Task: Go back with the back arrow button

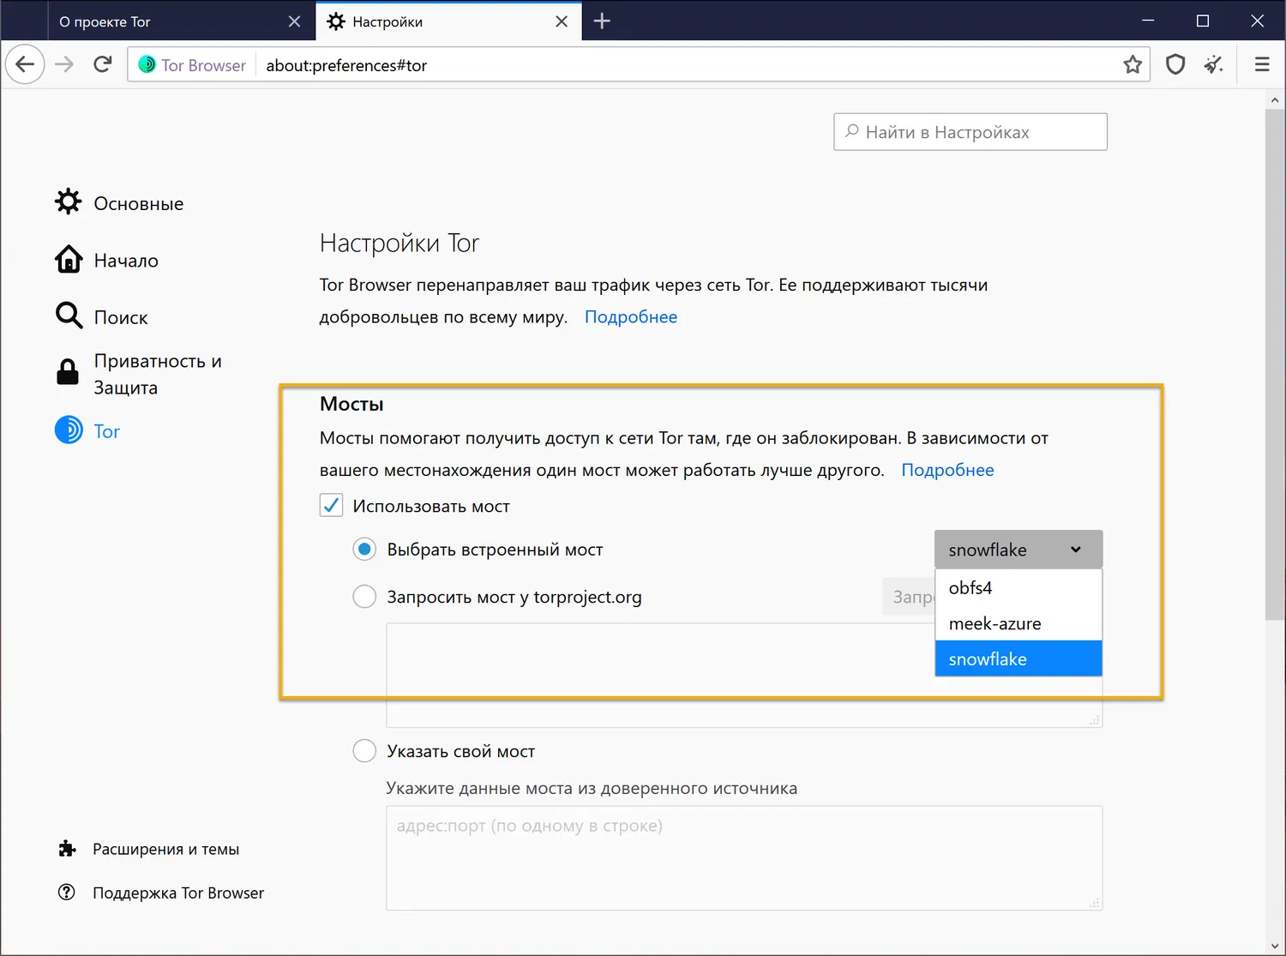Action: point(25,64)
